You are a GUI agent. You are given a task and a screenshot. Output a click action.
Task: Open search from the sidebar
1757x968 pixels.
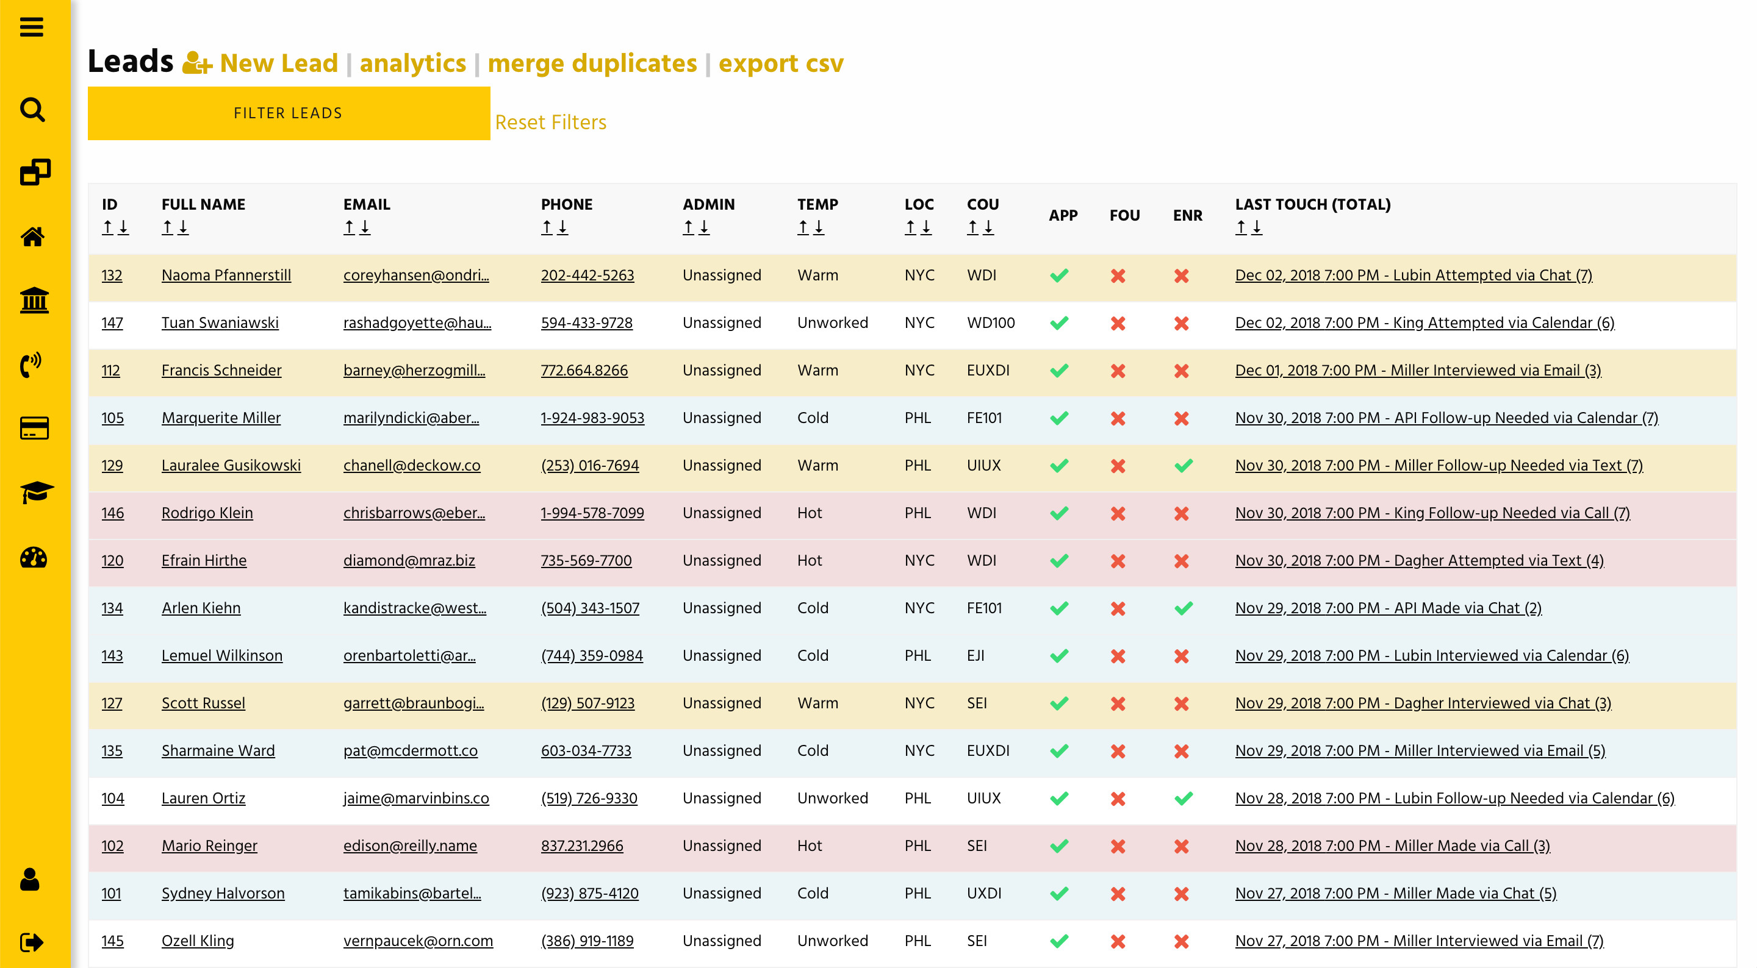pyautogui.click(x=31, y=109)
